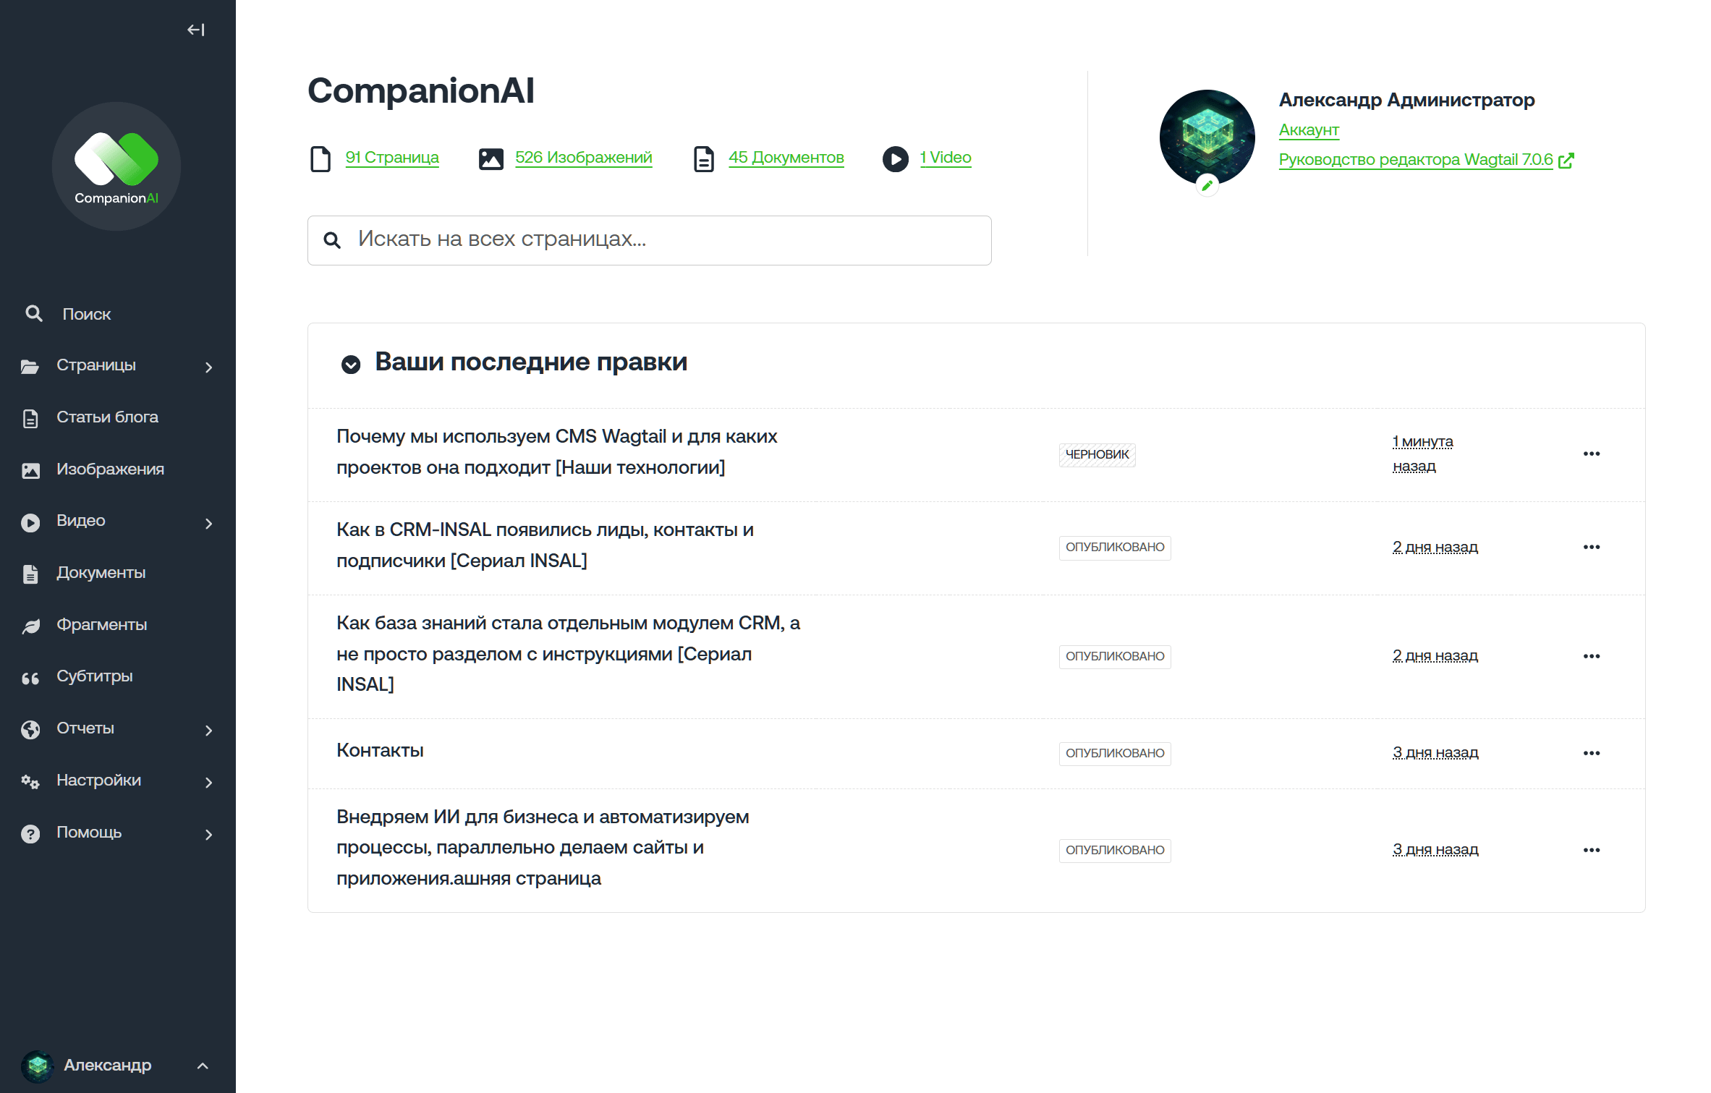Open Статьи блога in the sidebar
1711x1093 pixels.
coord(106,417)
